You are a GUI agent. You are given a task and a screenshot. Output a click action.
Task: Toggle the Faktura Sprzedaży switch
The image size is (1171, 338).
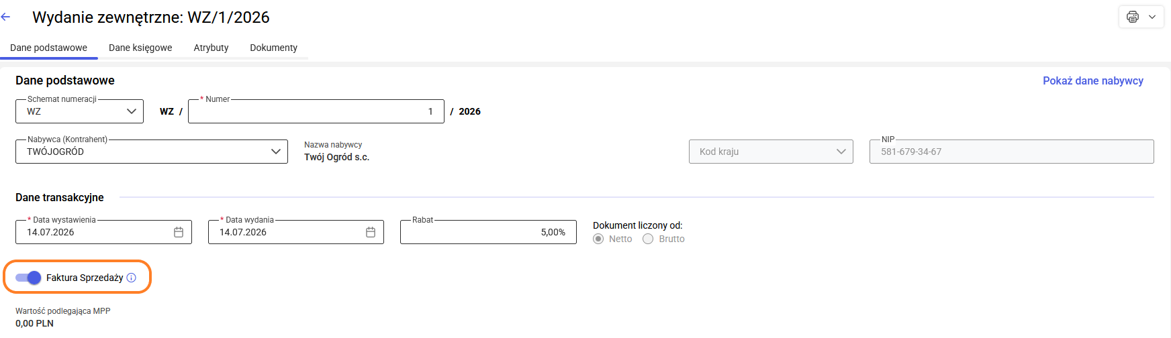28,278
